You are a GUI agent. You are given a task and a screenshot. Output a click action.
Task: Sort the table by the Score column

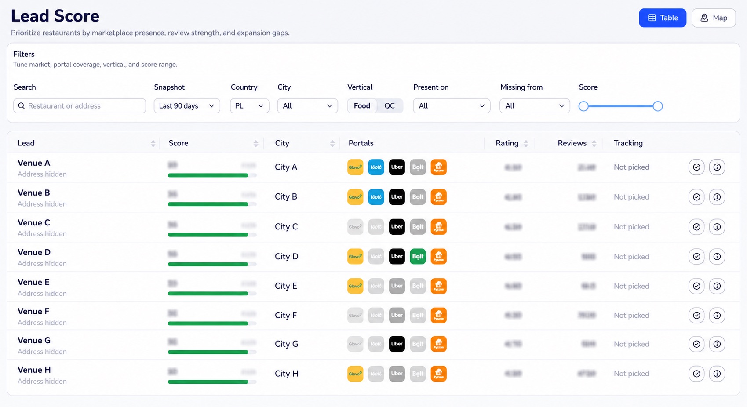[256, 143]
